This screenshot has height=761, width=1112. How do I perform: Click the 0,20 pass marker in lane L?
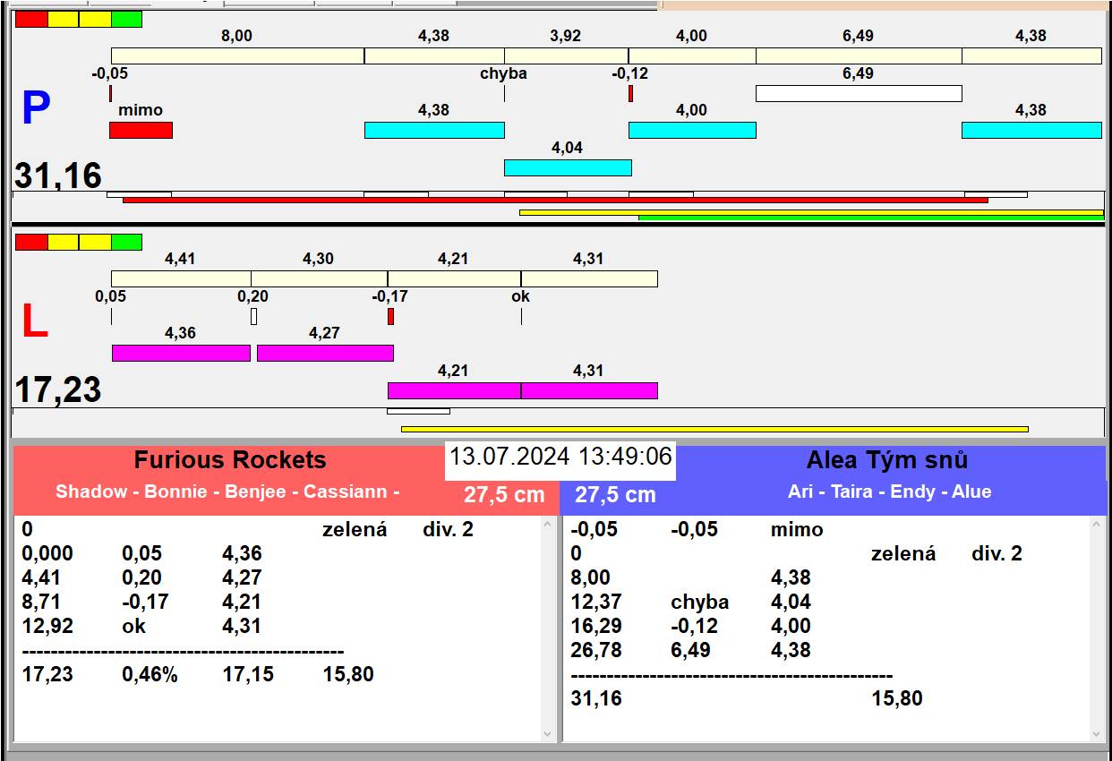tap(253, 316)
